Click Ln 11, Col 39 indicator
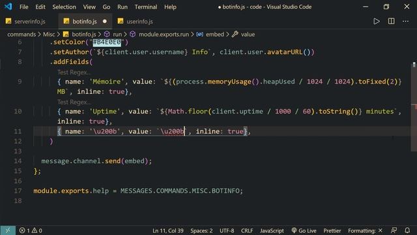 [x=168, y=230]
